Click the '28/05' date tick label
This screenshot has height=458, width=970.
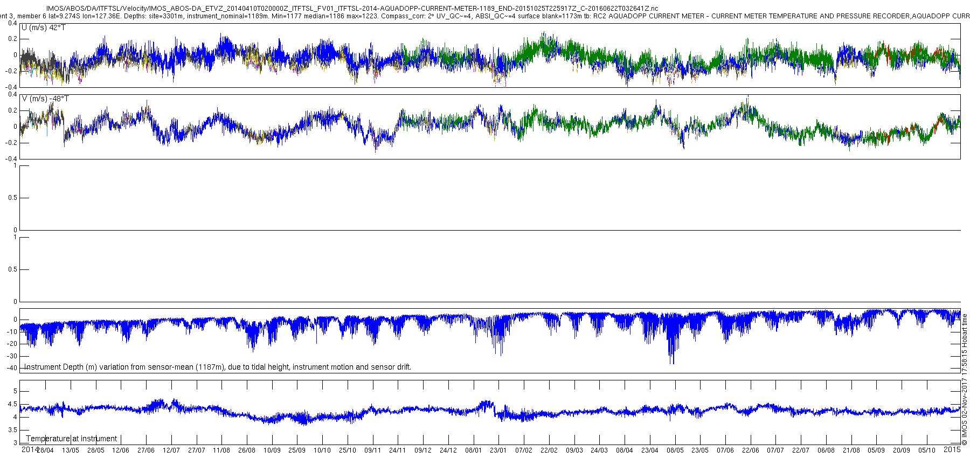(96, 450)
